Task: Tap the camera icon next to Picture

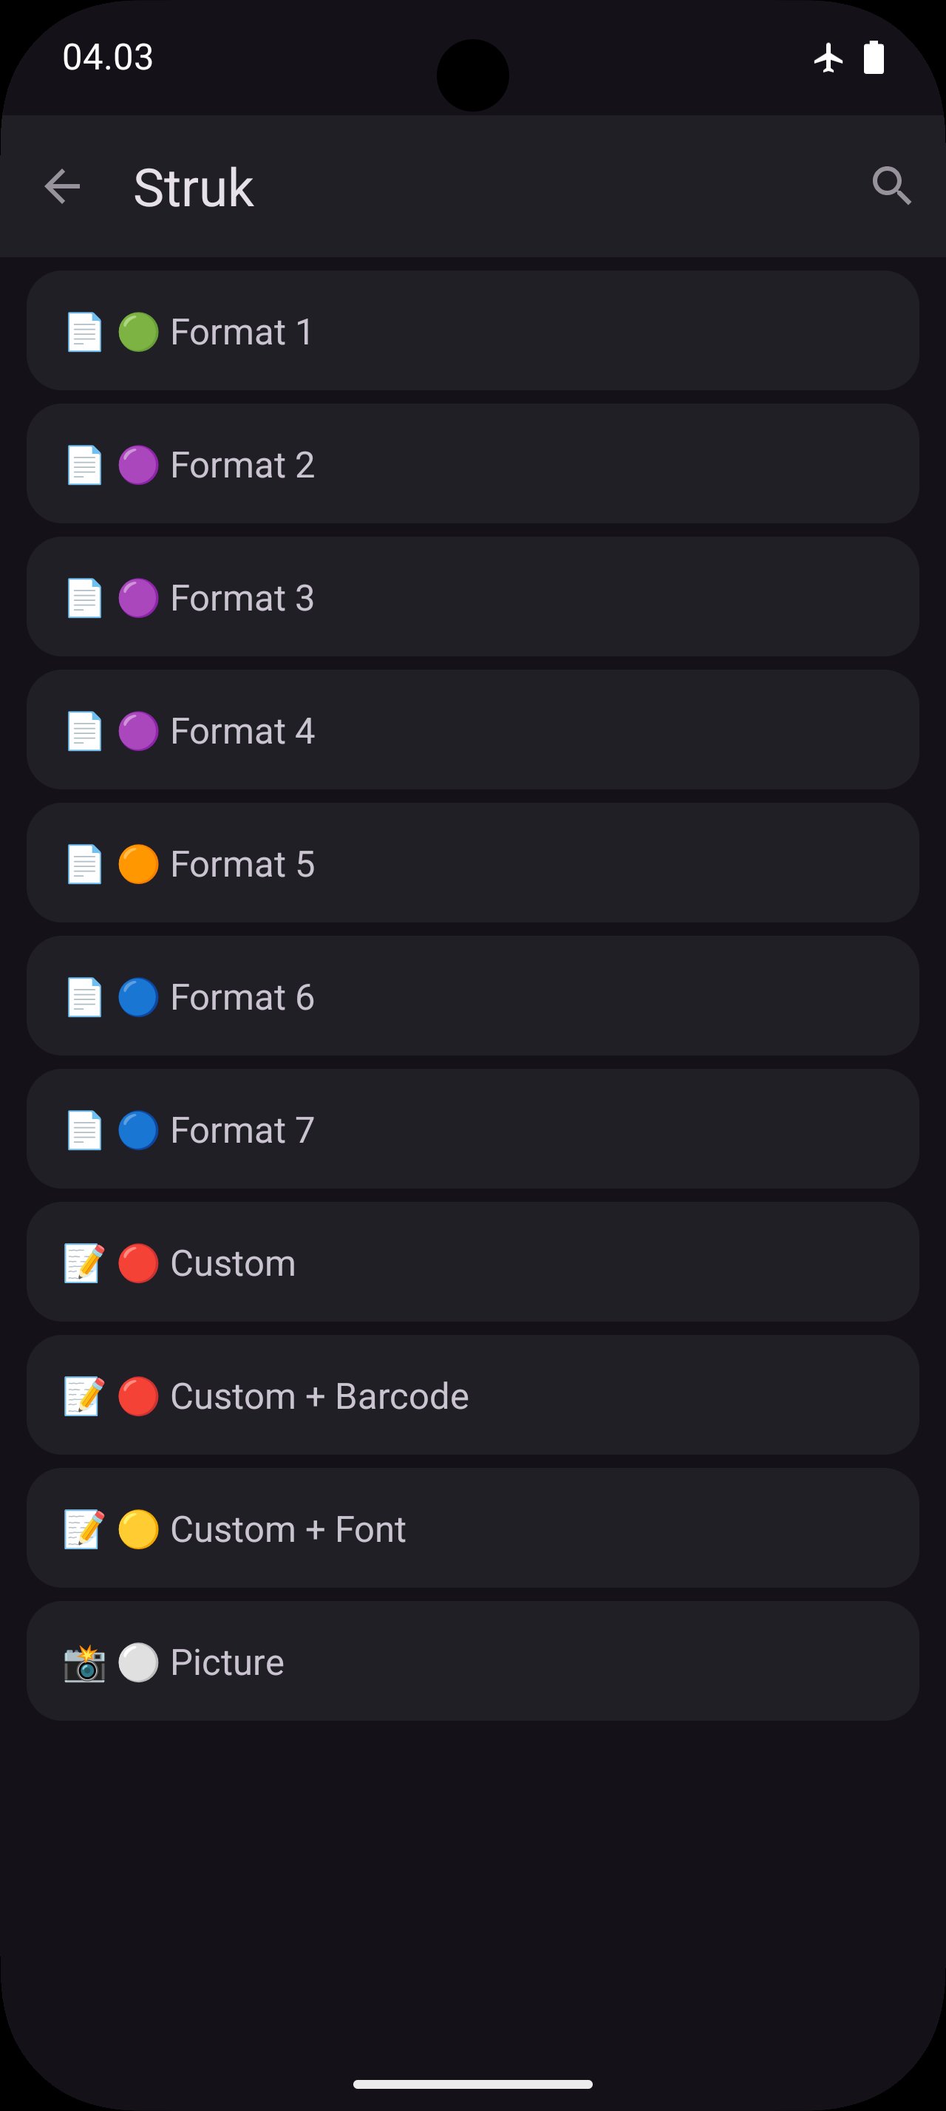Action: click(84, 1663)
